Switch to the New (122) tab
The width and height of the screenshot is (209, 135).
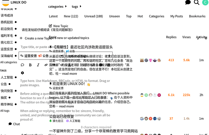(71, 16)
